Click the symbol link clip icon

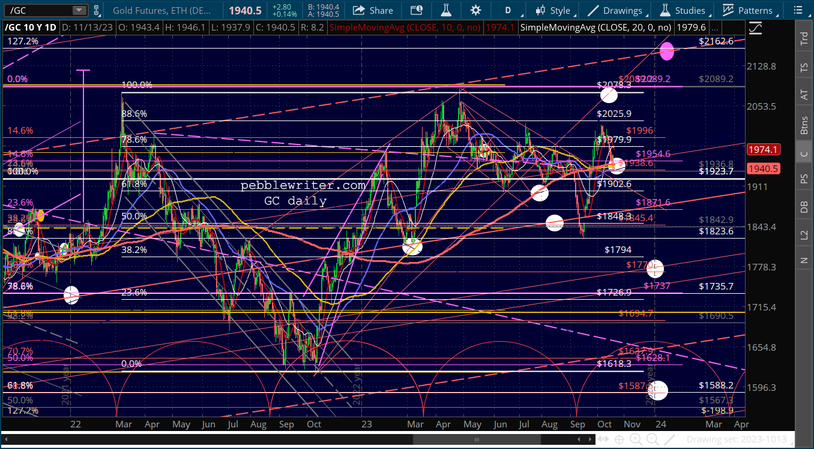pyautogui.click(x=96, y=10)
